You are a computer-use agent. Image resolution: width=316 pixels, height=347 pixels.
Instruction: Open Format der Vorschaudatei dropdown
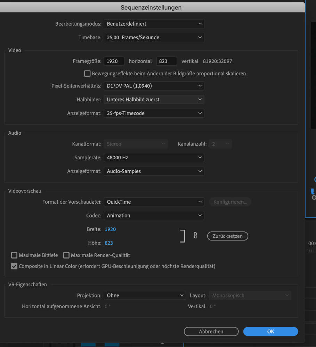[154, 202]
